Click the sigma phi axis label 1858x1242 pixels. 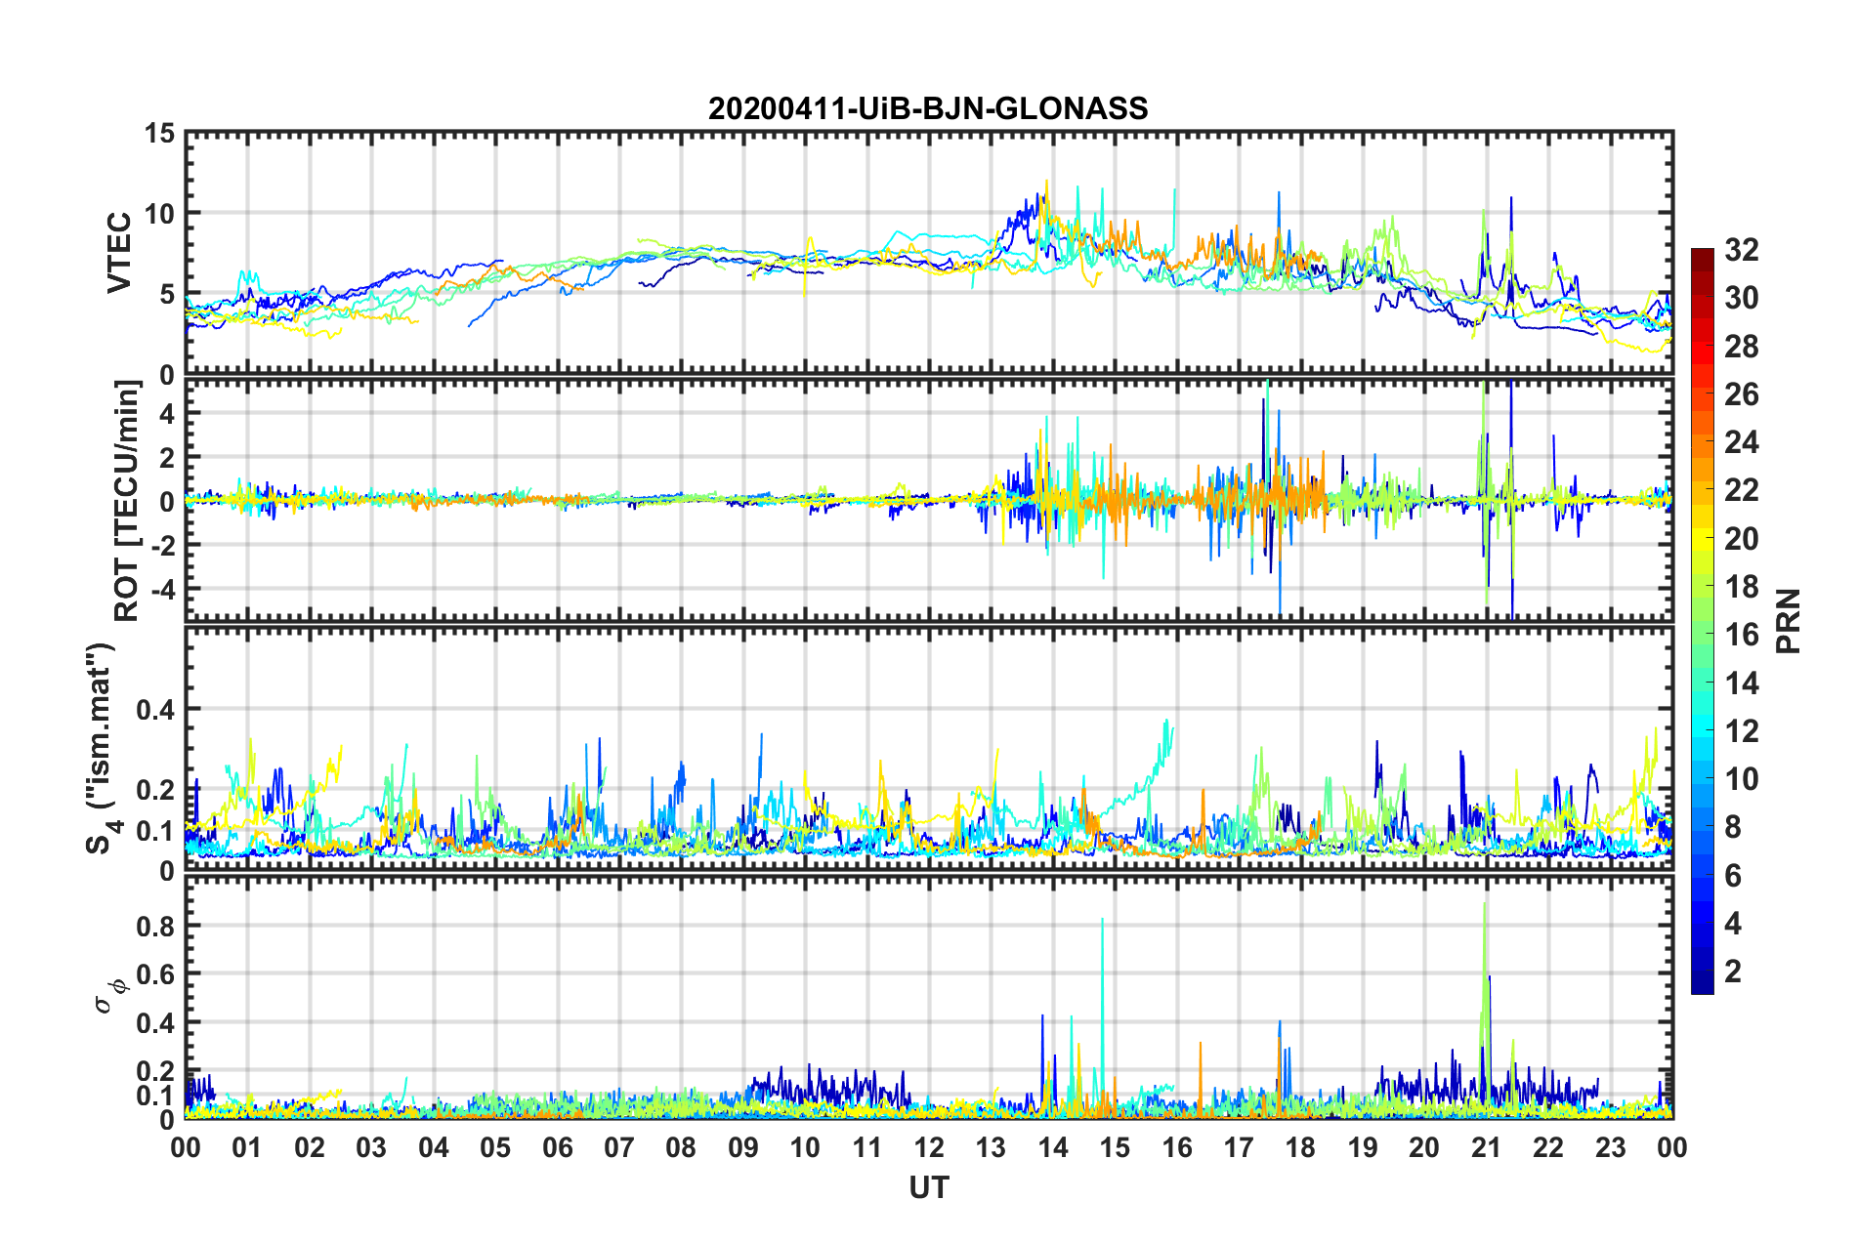[x=110, y=998]
